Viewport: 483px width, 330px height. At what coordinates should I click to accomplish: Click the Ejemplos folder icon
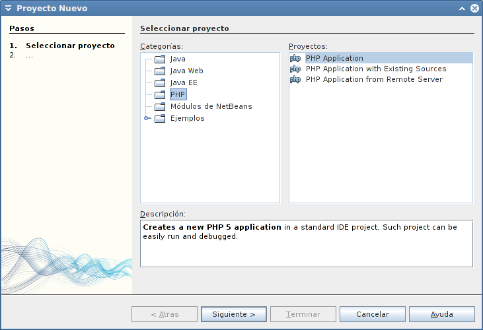click(x=160, y=118)
